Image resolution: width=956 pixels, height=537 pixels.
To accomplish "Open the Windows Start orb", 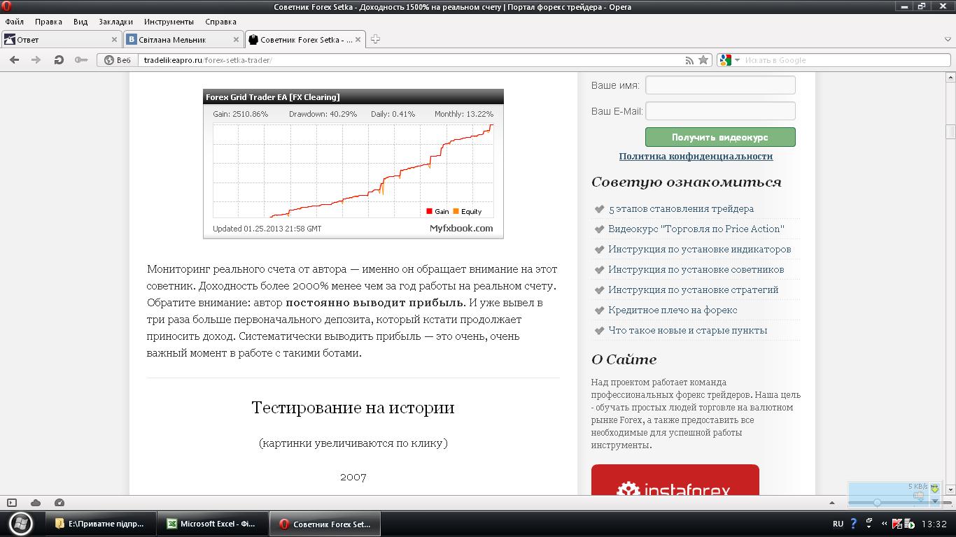I will tap(20, 523).
